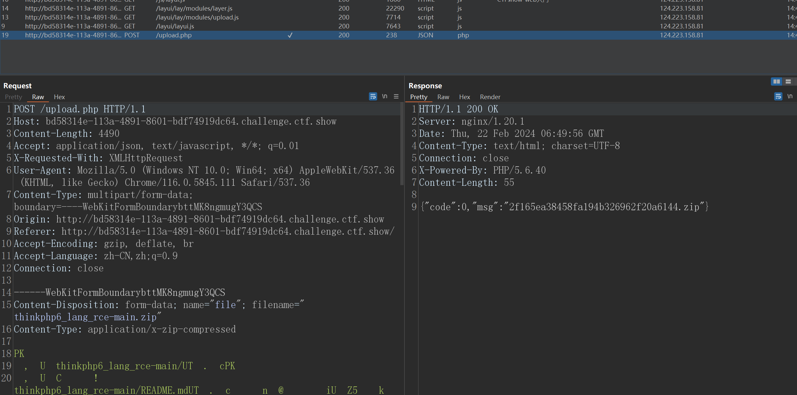Click the params checkmark in upload.php row
The image size is (797, 395).
point(290,35)
